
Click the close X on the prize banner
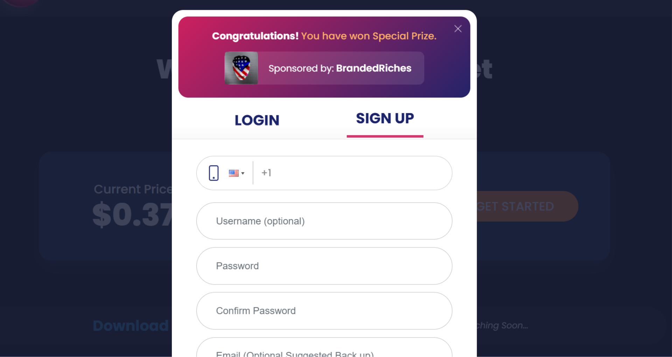point(458,28)
